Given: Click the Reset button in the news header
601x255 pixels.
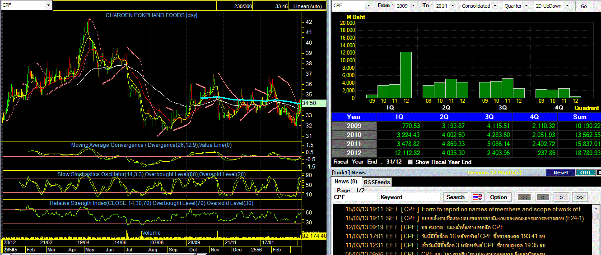Looking at the screenshot, I should 560,173.
